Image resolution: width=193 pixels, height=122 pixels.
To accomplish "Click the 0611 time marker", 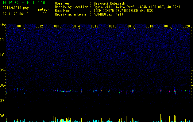I will 21,26.
